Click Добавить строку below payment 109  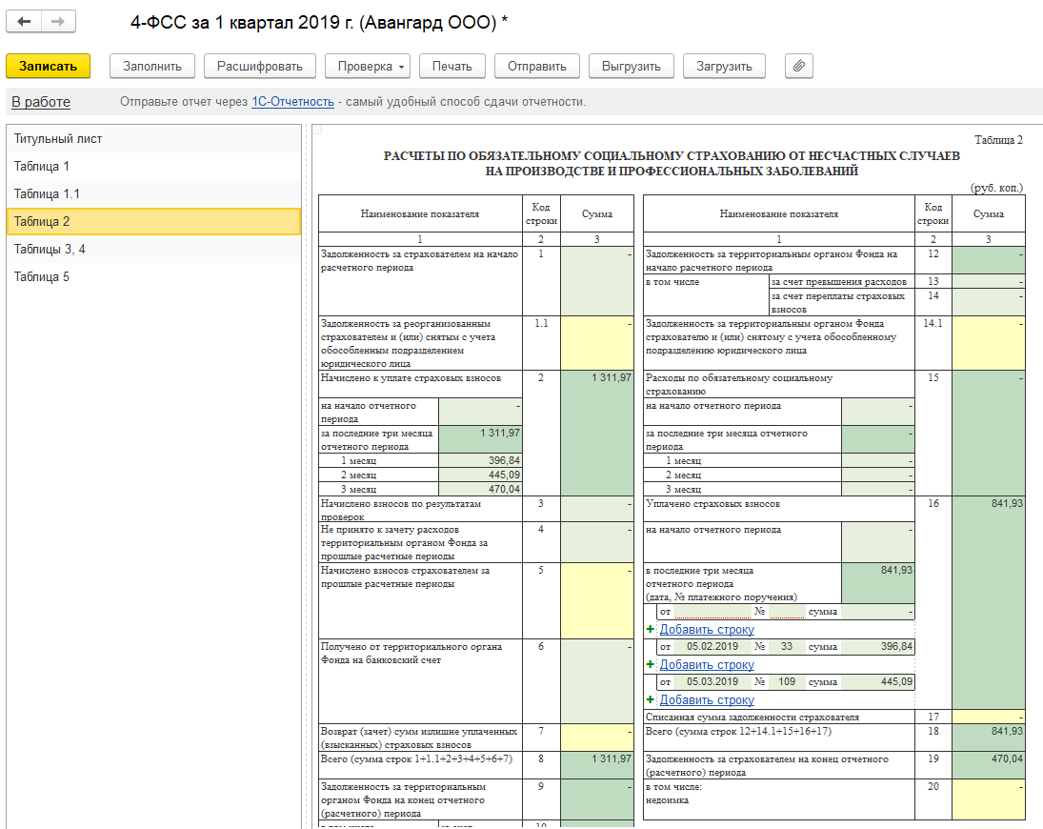click(x=706, y=699)
